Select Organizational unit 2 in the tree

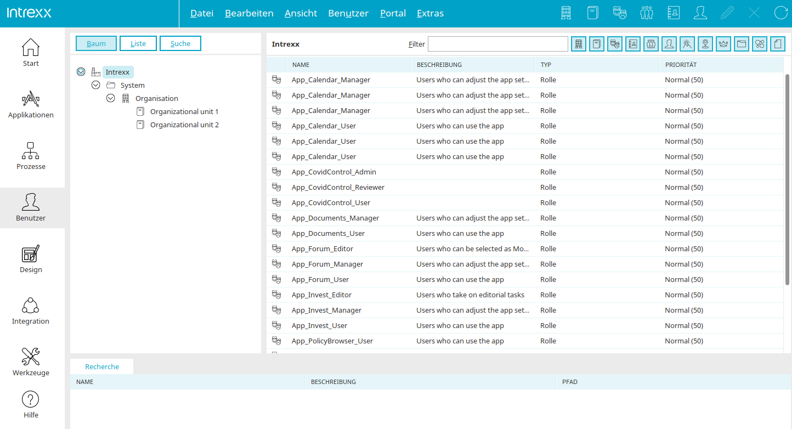184,125
